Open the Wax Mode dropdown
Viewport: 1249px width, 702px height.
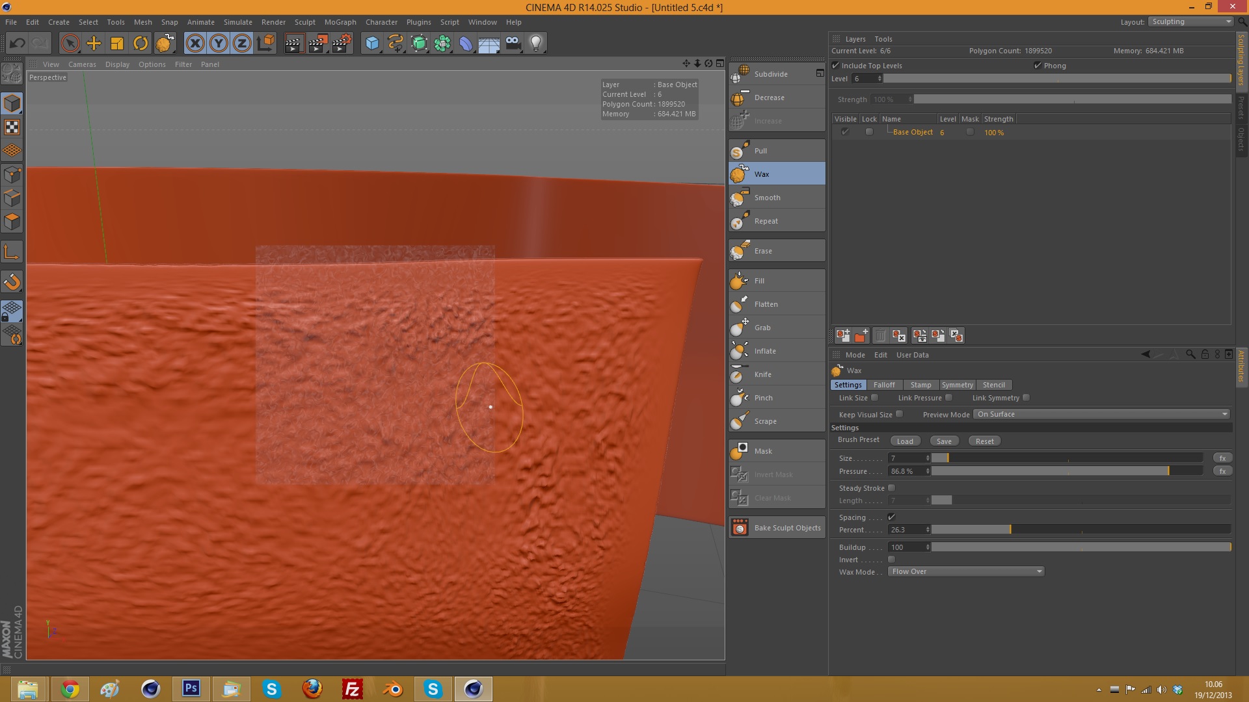click(x=966, y=571)
